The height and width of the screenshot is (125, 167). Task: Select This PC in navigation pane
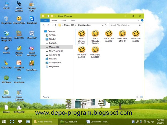point(51,39)
